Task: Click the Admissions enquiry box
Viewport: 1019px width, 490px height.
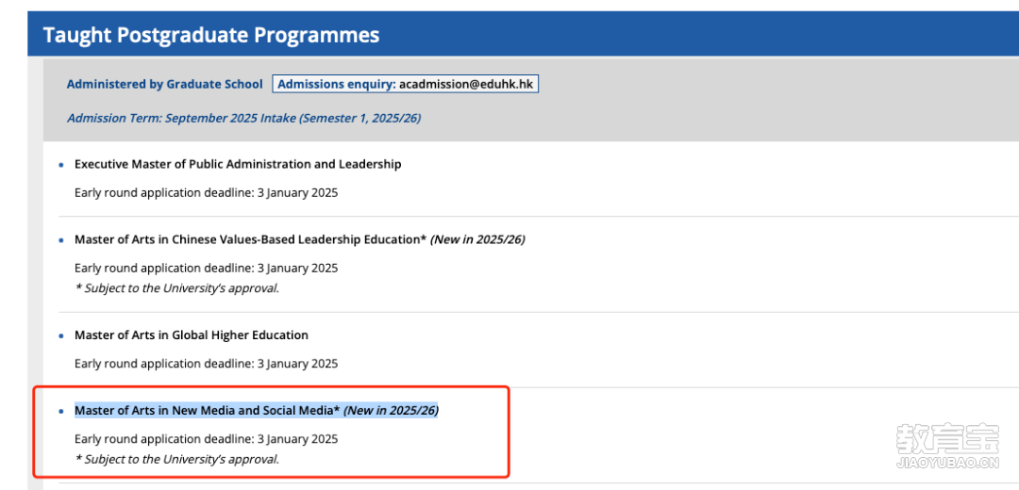Action: pyautogui.click(x=406, y=85)
